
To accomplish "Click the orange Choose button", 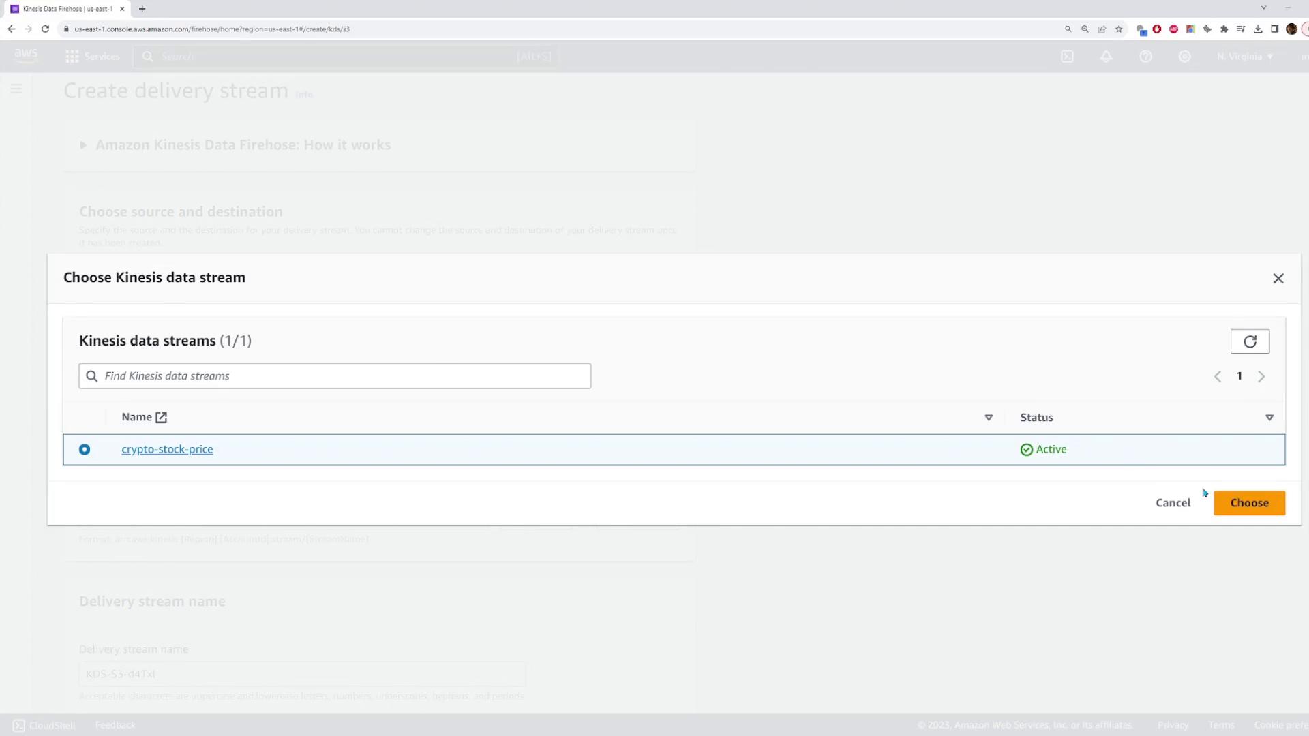I will tap(1249, 503).
